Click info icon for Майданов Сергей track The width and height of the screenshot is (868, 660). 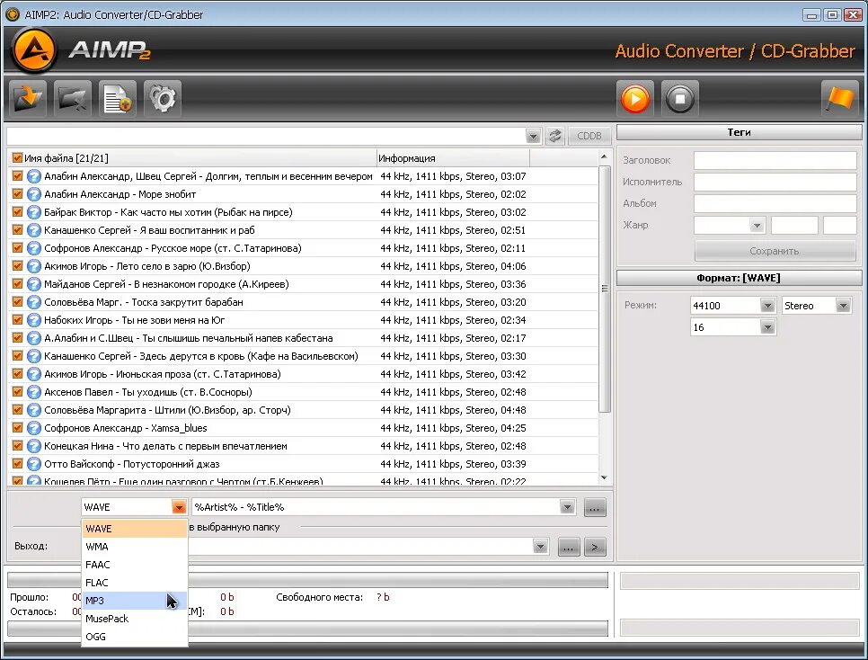click(34, 284)
